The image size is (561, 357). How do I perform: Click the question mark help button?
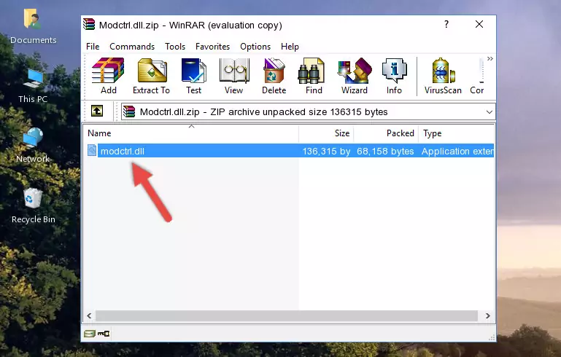[x=446, y=24]
